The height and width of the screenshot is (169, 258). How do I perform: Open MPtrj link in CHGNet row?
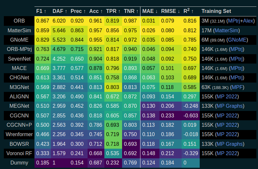[236, 78]
